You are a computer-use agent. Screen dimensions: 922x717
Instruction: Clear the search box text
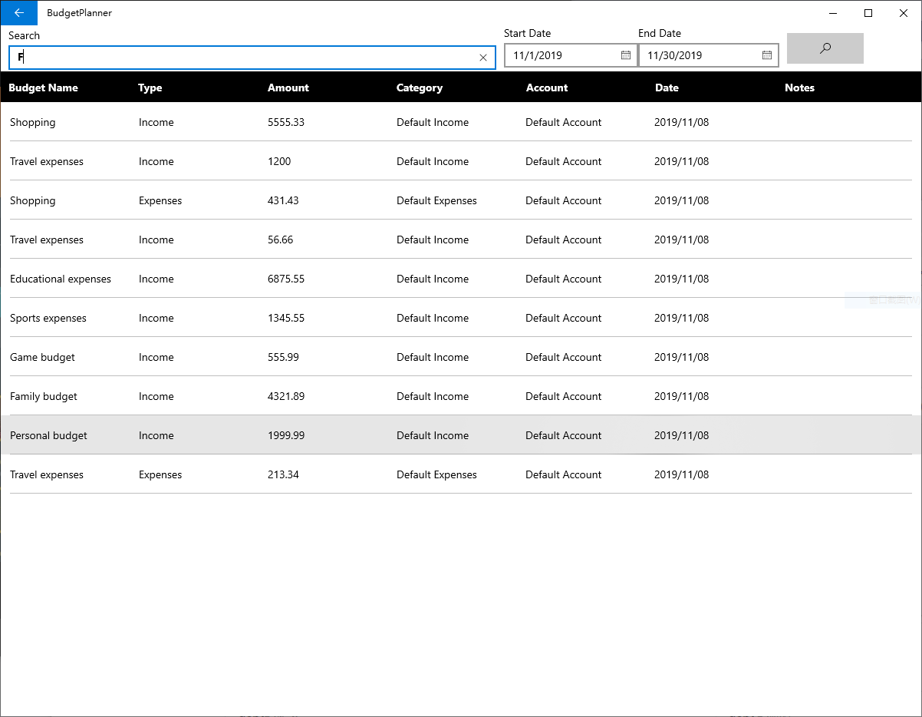[483, 58]
